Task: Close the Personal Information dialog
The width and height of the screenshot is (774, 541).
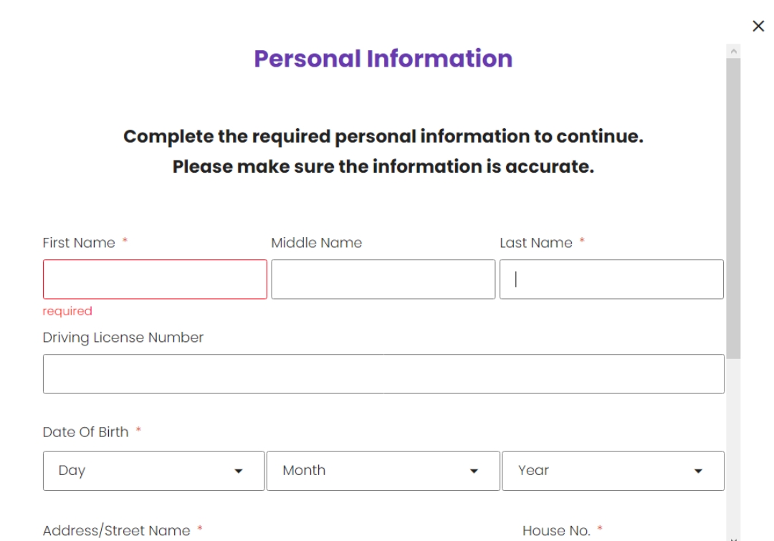Action: tap(758, 27)
